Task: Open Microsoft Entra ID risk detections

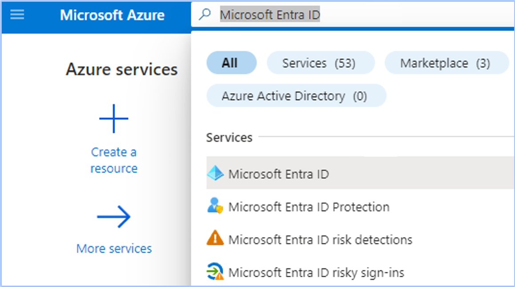Action: click(320, 240)
